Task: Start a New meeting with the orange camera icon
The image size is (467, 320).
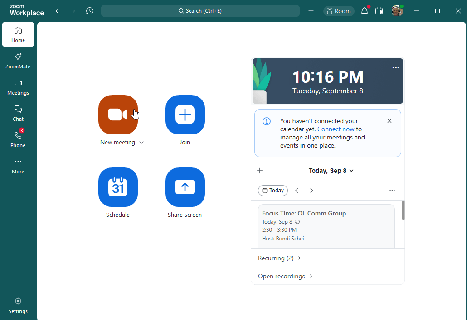Action: (118, 115)
